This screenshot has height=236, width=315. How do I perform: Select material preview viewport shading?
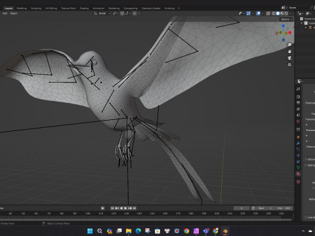click(282, 13)
